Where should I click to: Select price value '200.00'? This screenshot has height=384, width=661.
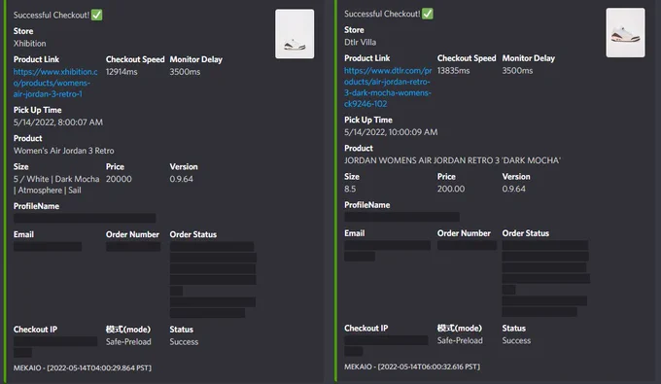click(x=451, y=189)
